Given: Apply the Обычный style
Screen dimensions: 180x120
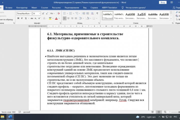Looking at the screenshot, I should tap(107, 16).
